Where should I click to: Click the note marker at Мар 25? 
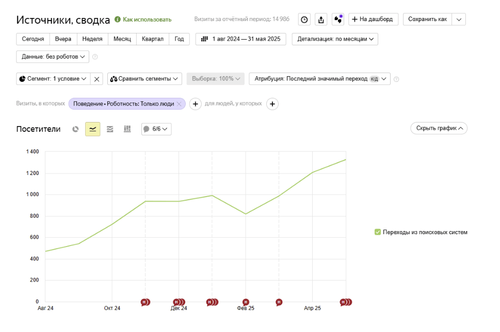[x=279, y=302]
